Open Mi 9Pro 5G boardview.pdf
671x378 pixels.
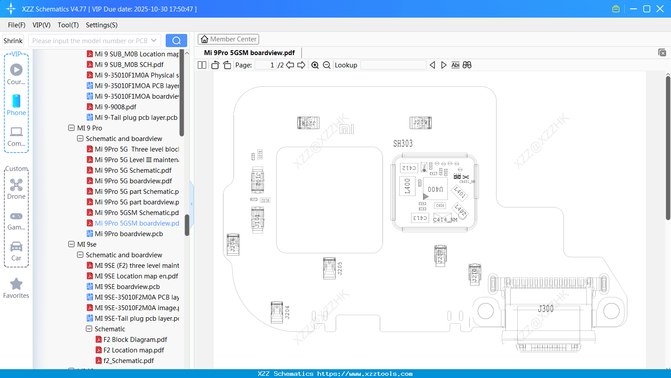[x=133, y=181]
